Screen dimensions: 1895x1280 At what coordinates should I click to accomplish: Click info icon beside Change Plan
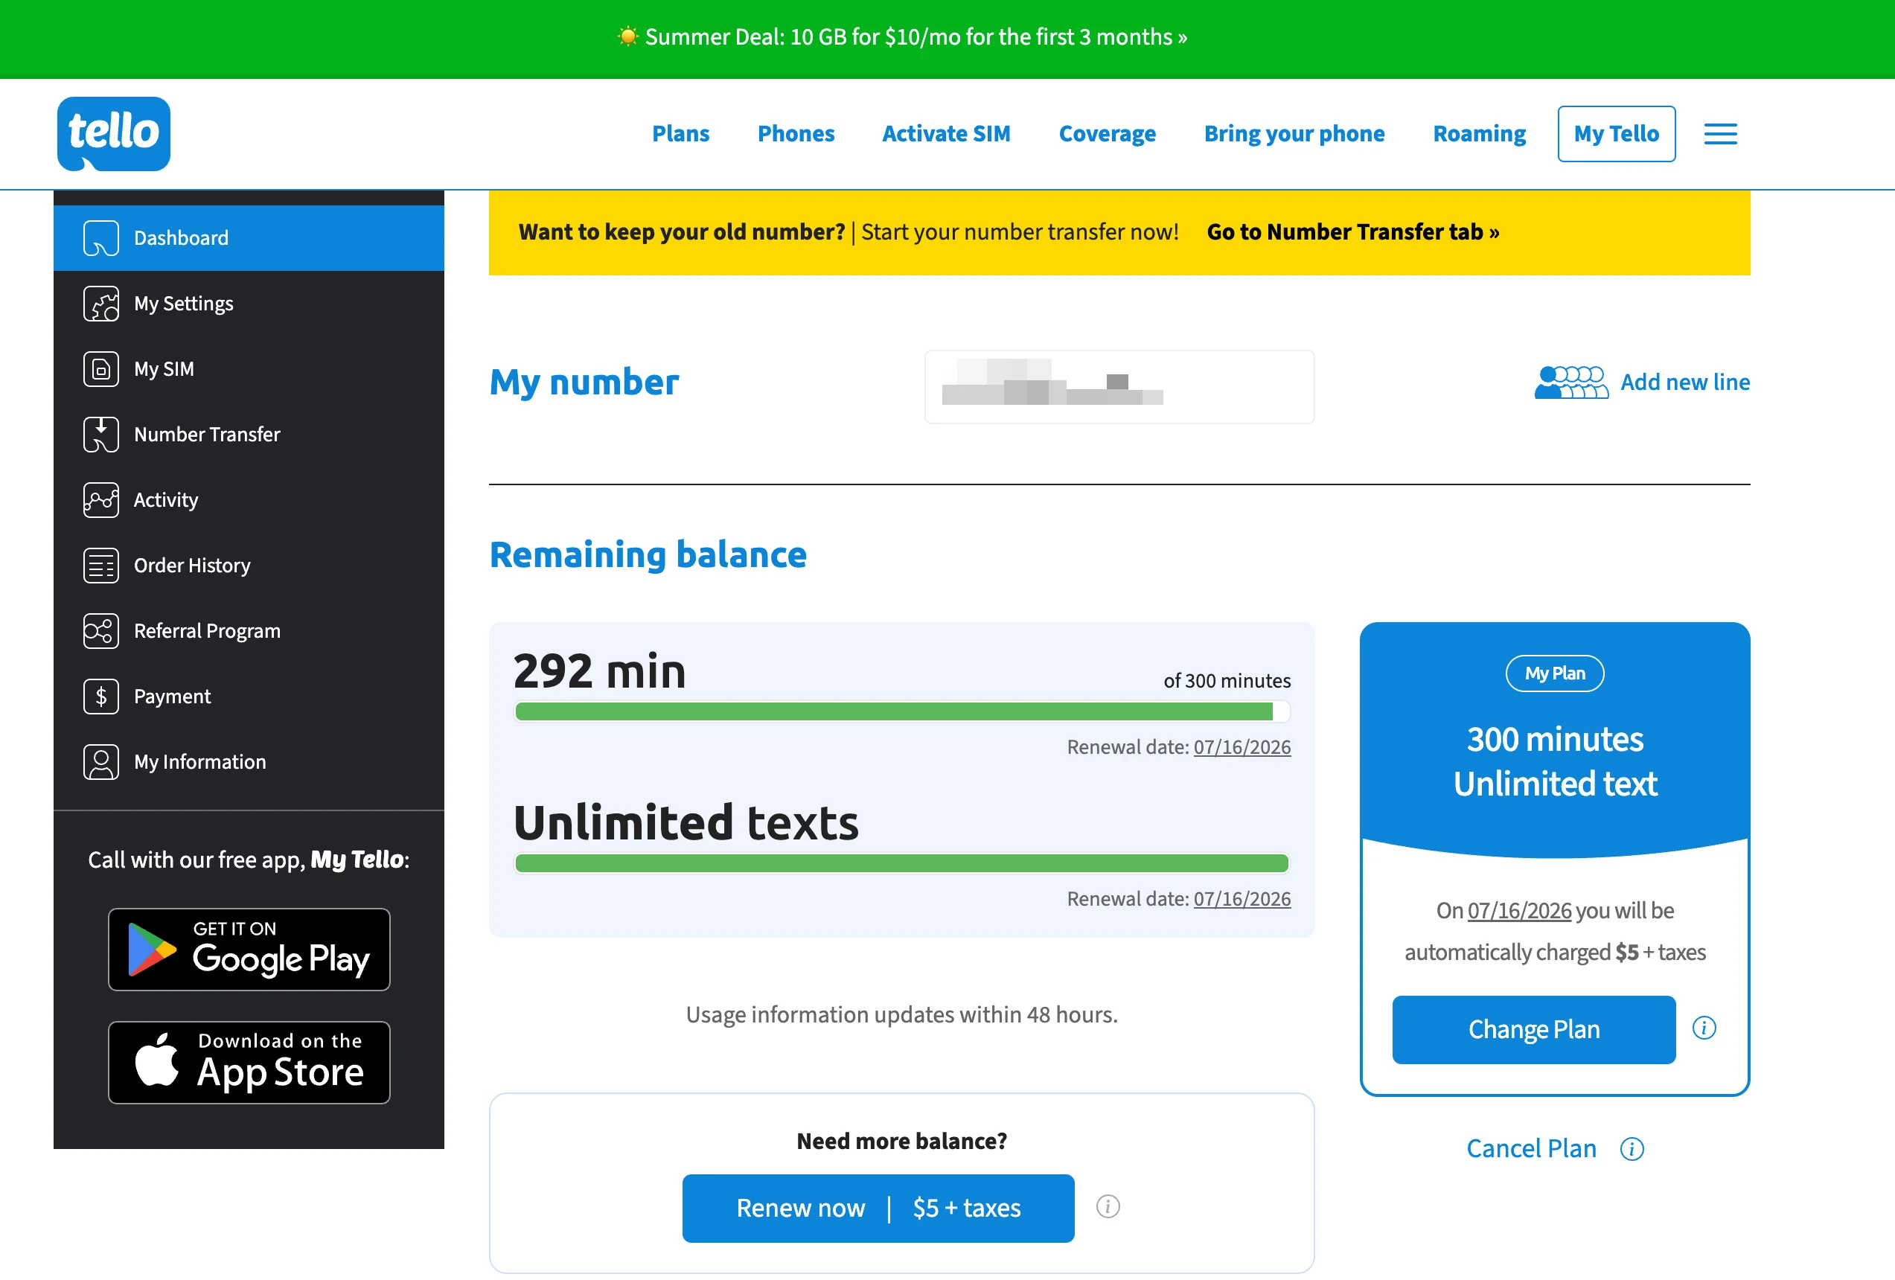pyautogui.click(x=1704, y=1028)
